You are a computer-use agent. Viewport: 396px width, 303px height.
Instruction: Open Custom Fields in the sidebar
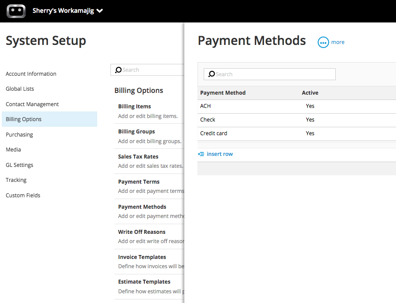(23, 196)
